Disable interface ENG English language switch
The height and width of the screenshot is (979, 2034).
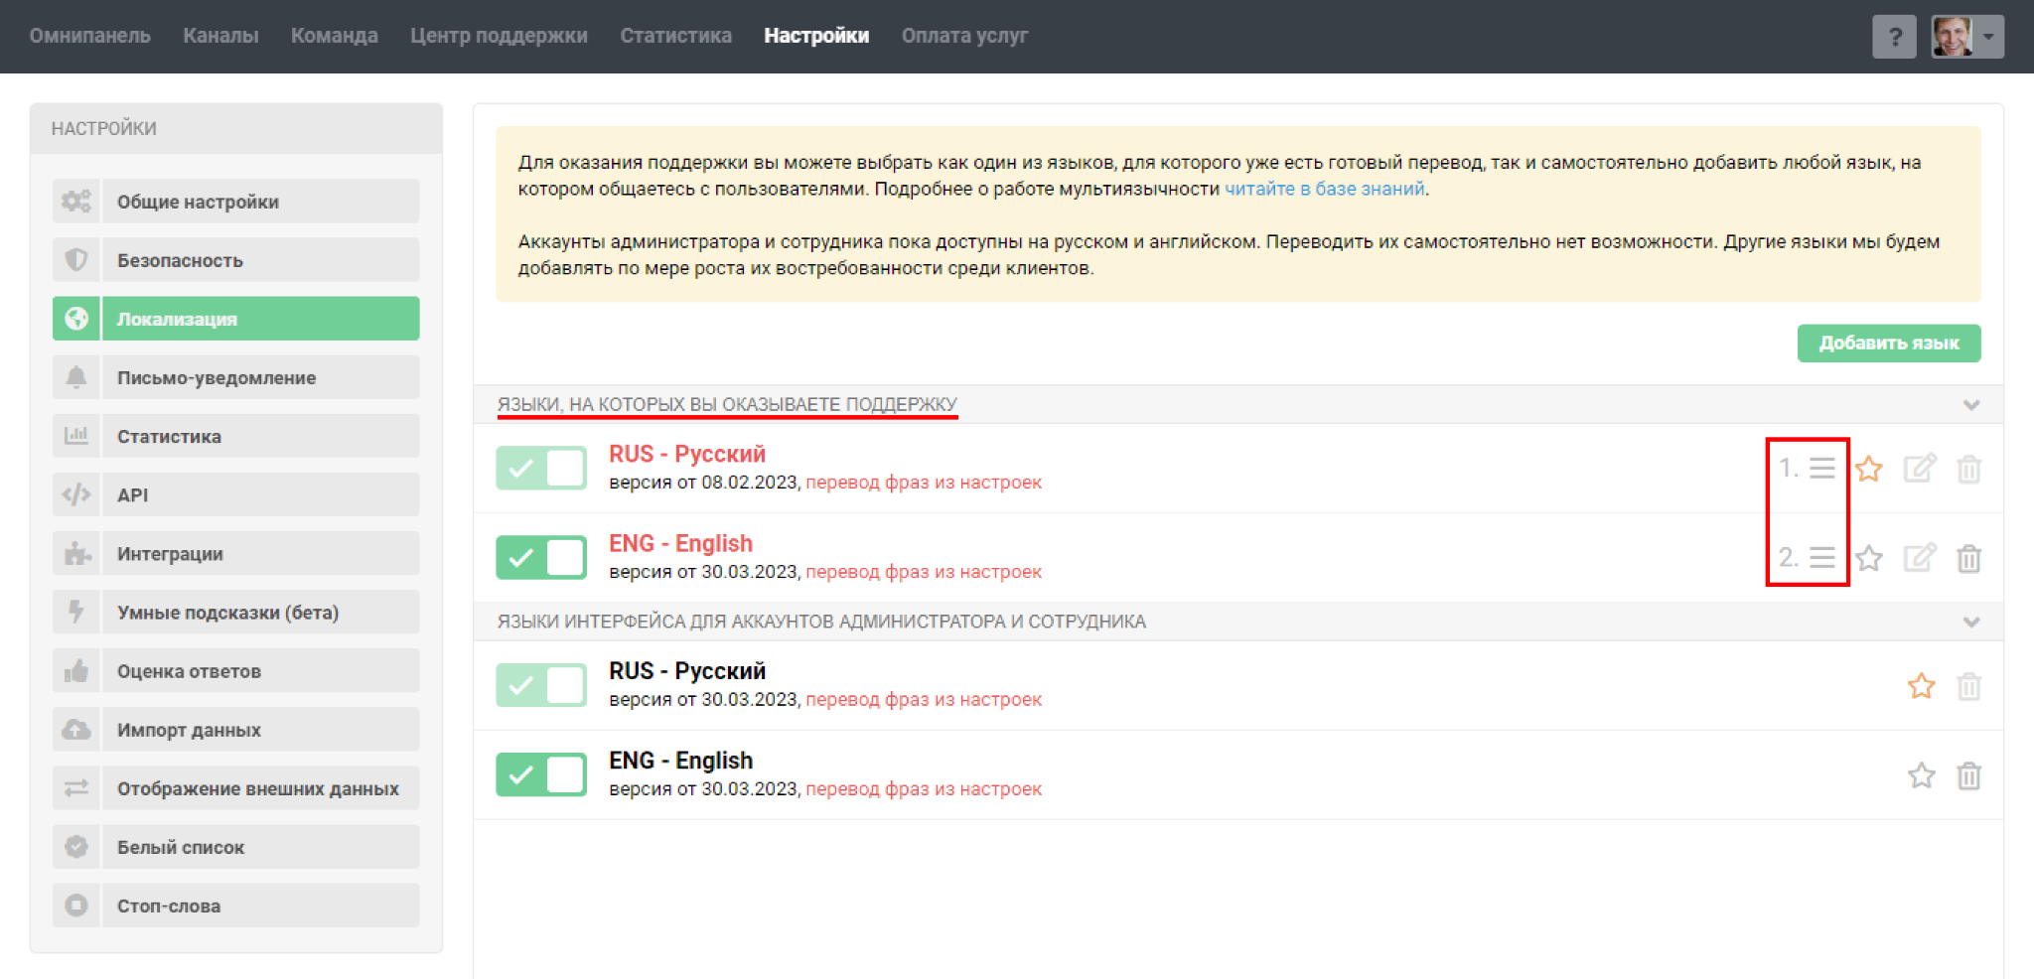point(541,774)
